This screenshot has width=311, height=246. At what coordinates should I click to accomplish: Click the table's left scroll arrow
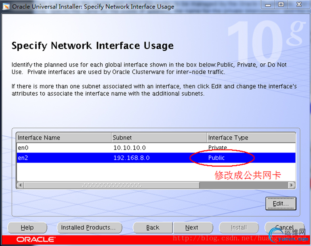point(20,185)
